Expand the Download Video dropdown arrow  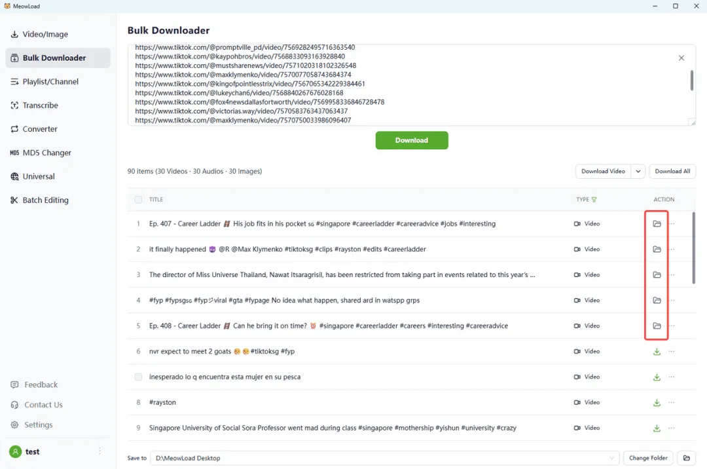[638, 172]
